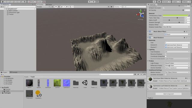Image resolution: width=192 pixels, height=108 pixels.
Task: Open custom editor tools wrench icon
Action: [x=25, y=2]
